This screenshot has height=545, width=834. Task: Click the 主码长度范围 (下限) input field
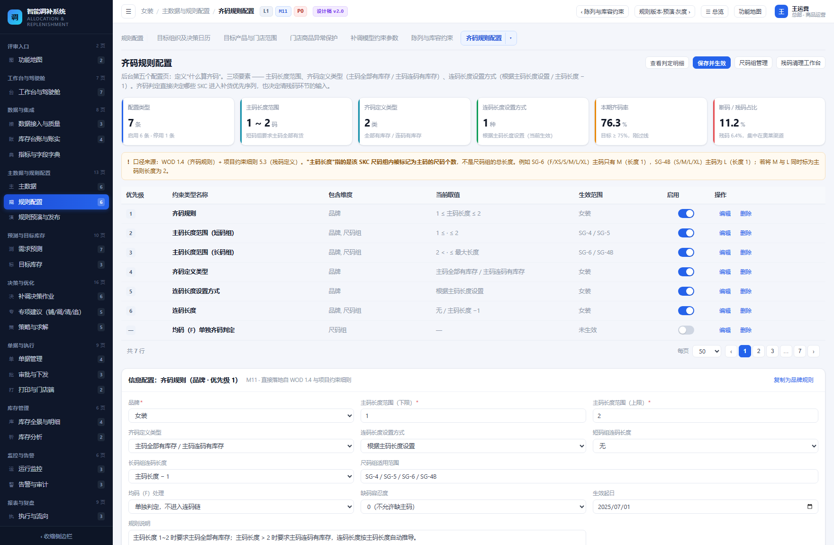click(473, 416)
